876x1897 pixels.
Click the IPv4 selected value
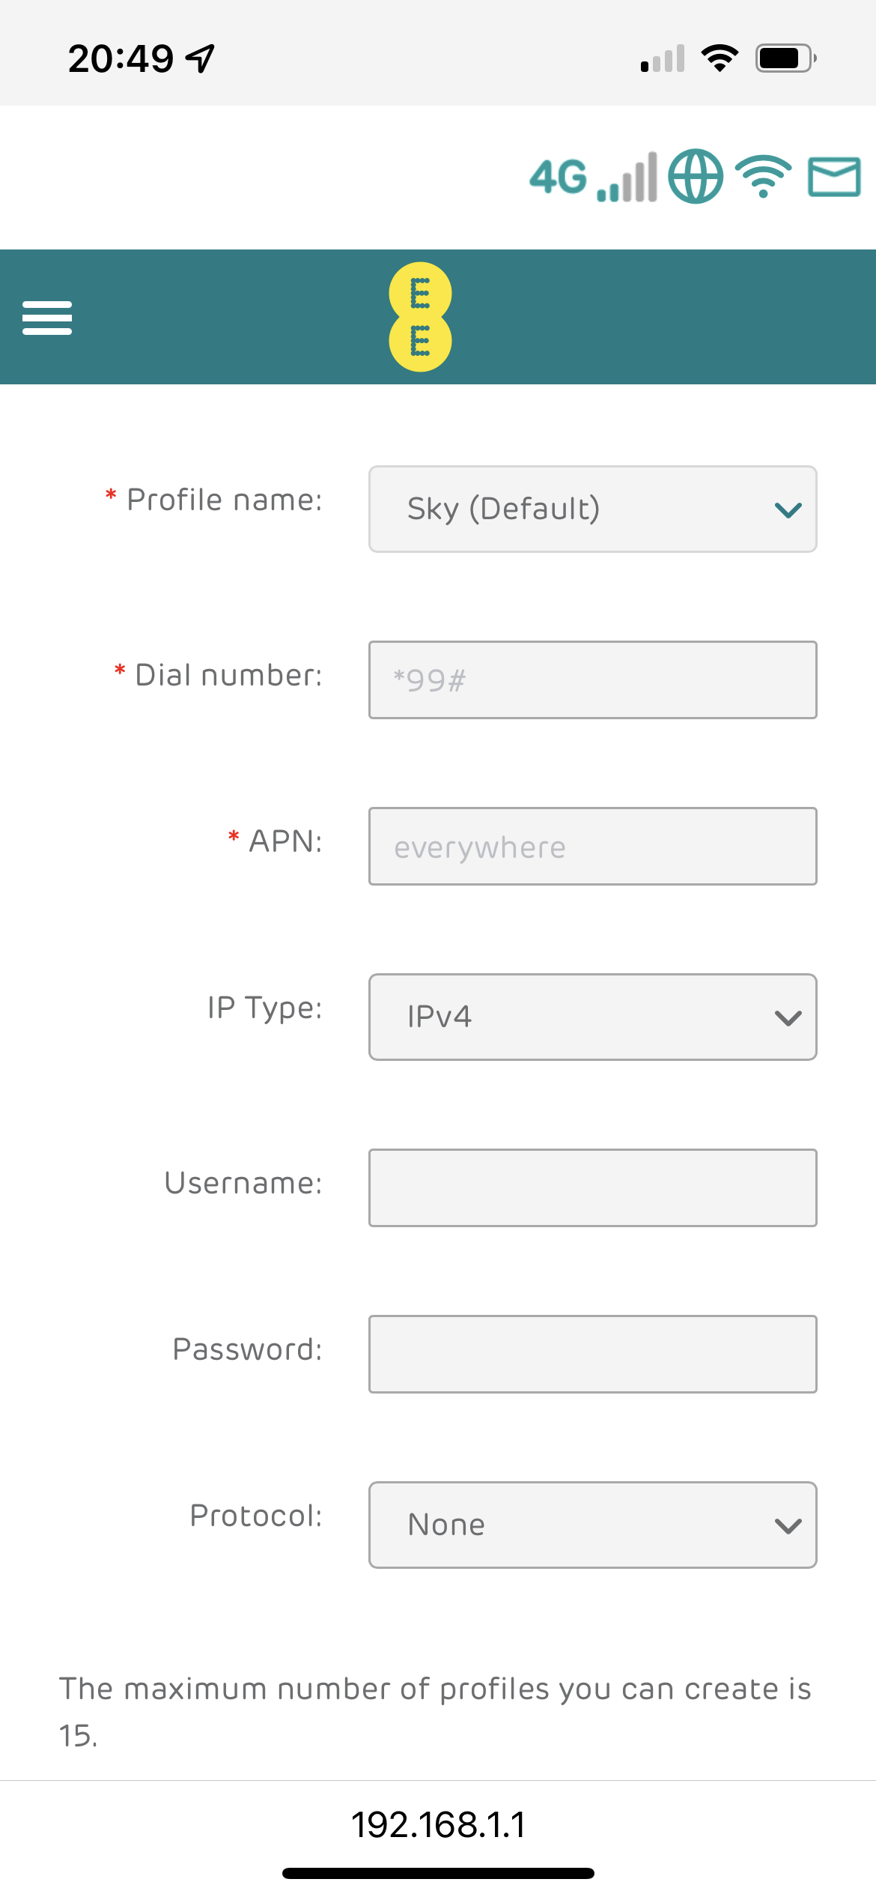[438, 1017]
